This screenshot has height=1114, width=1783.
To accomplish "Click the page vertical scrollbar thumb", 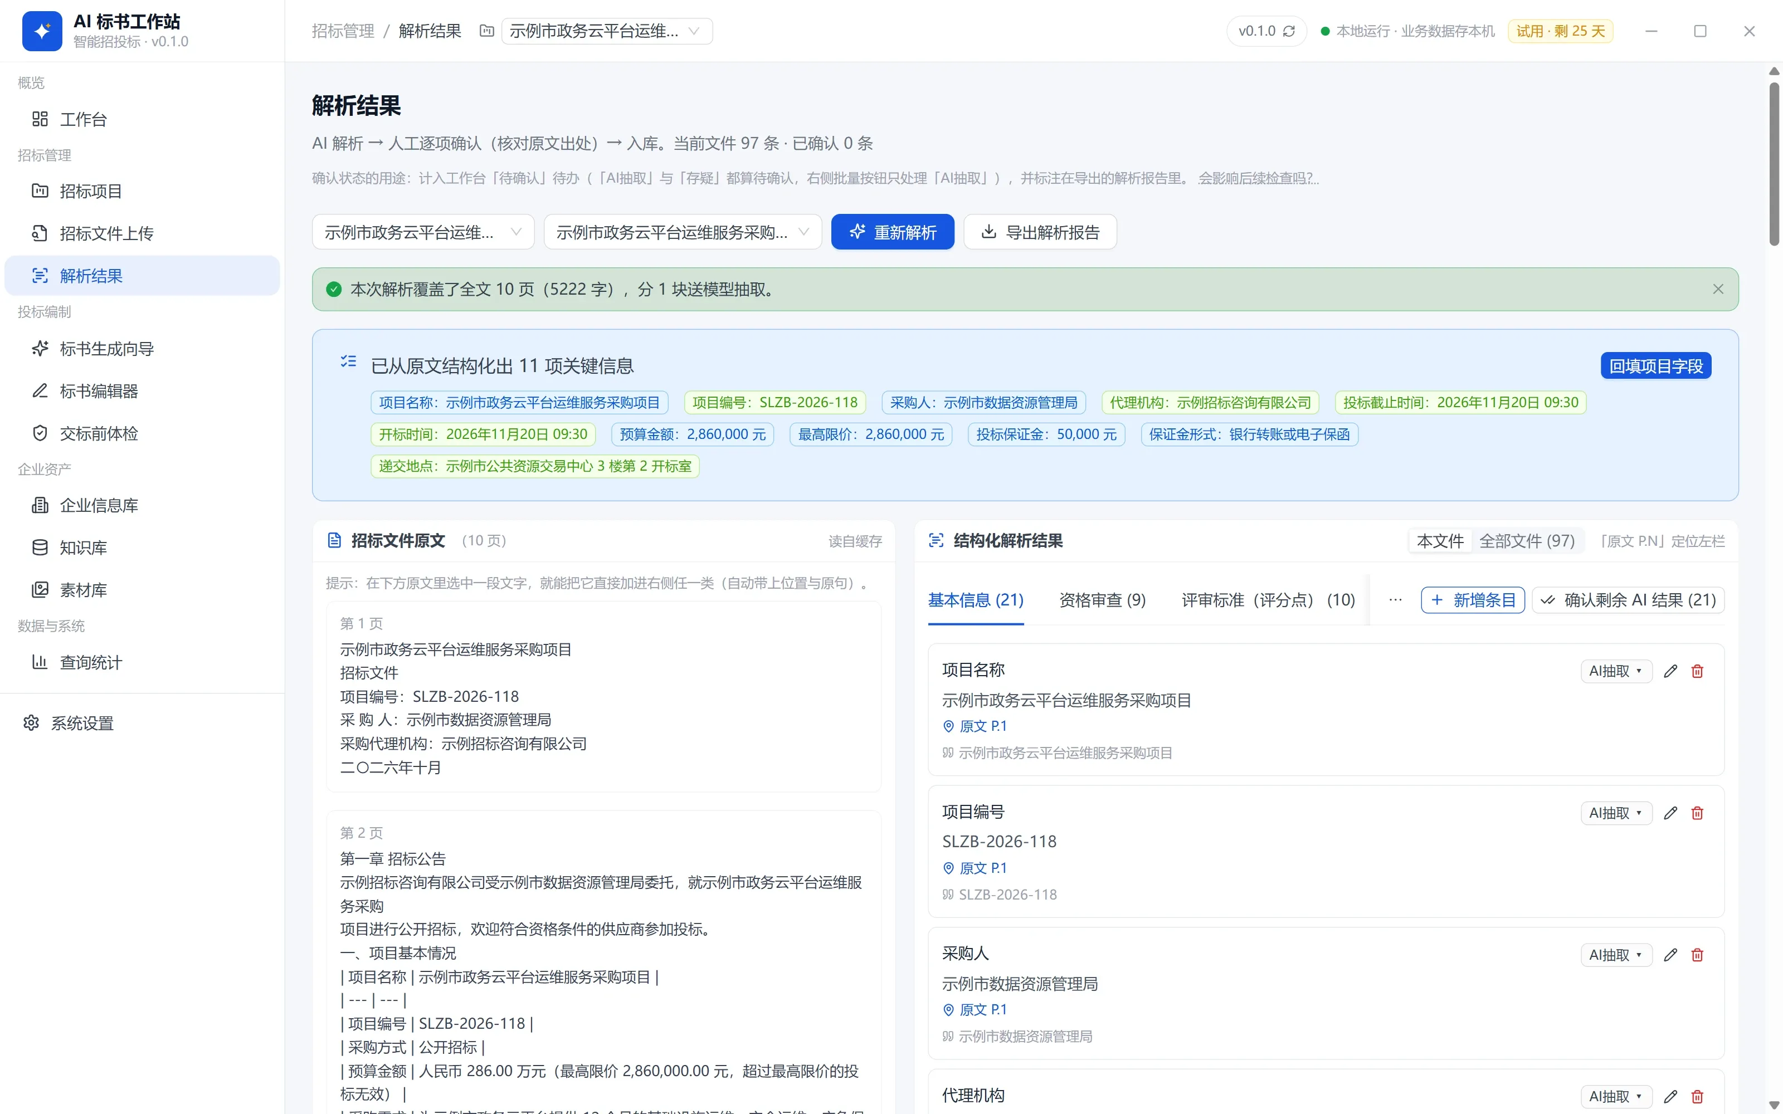I will pyautogui.click(x=1774, y=164).
